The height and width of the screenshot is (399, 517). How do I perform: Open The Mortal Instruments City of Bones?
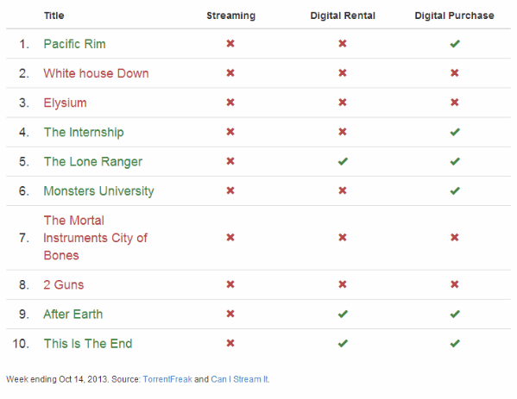click(x=96, y=238)
